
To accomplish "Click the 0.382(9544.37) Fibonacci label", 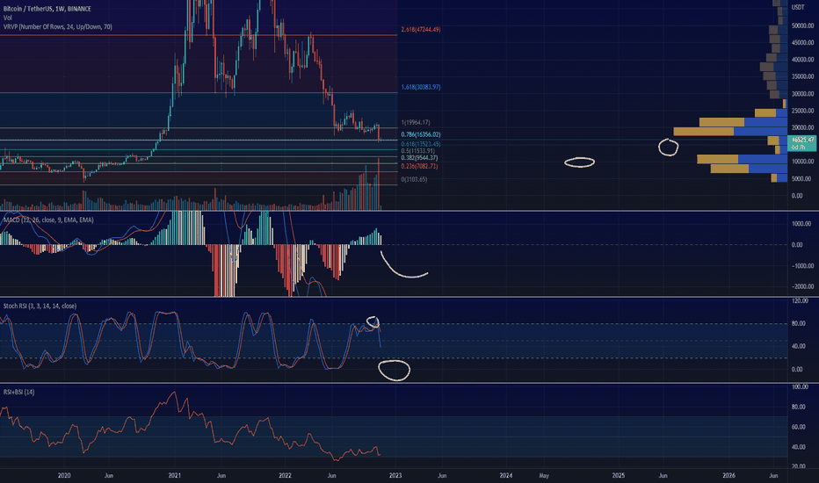I will [419, 158].
